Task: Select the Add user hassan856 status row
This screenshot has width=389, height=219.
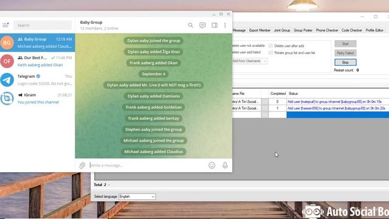Action: click(338, 108)
